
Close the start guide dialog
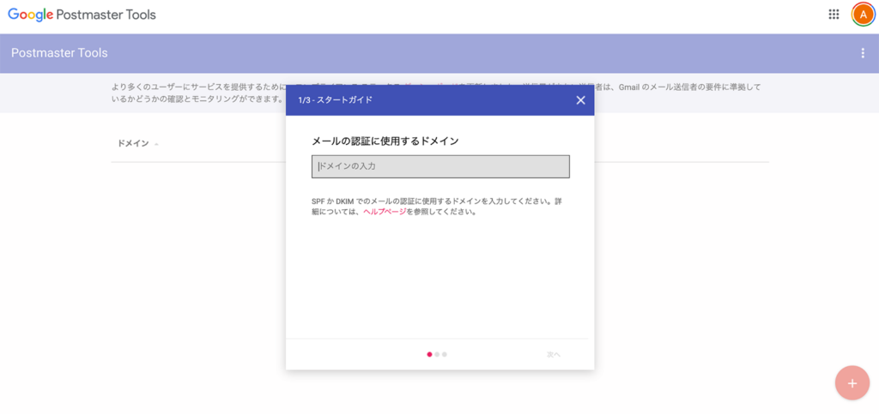click(x=580, y=100)
